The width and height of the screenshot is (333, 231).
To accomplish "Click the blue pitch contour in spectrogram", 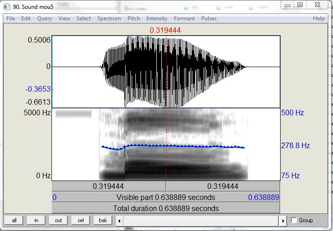I will pyautogui.click(x=173, y=146).
